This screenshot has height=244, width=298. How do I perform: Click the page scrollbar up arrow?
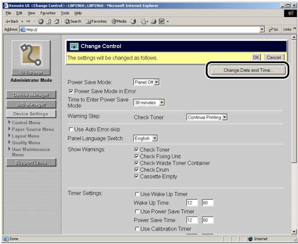294,37
